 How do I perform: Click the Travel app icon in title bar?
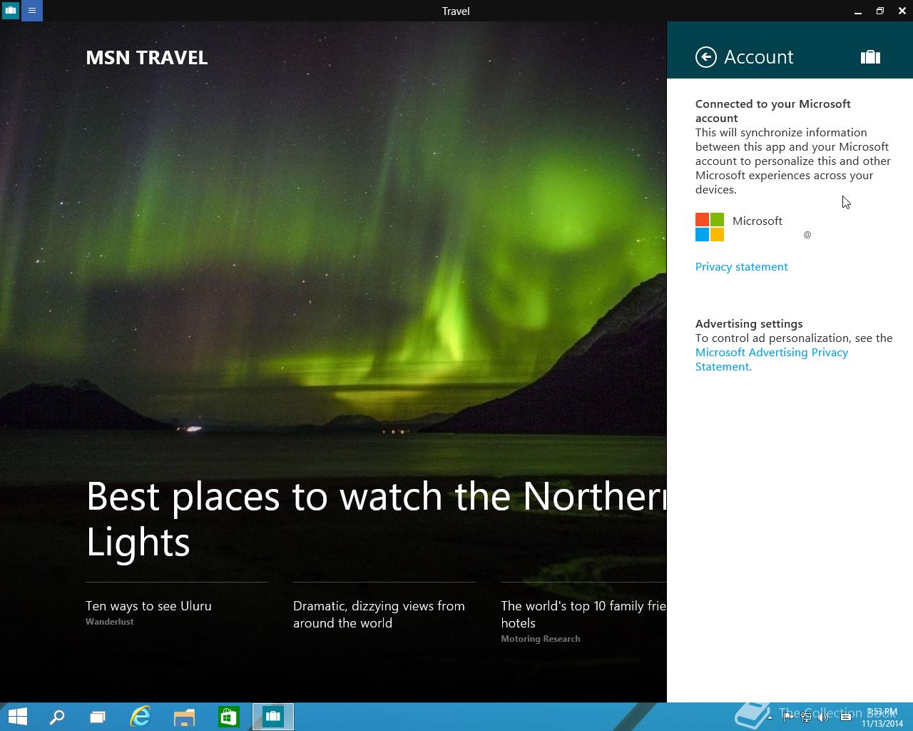click(x=11, y=11)
